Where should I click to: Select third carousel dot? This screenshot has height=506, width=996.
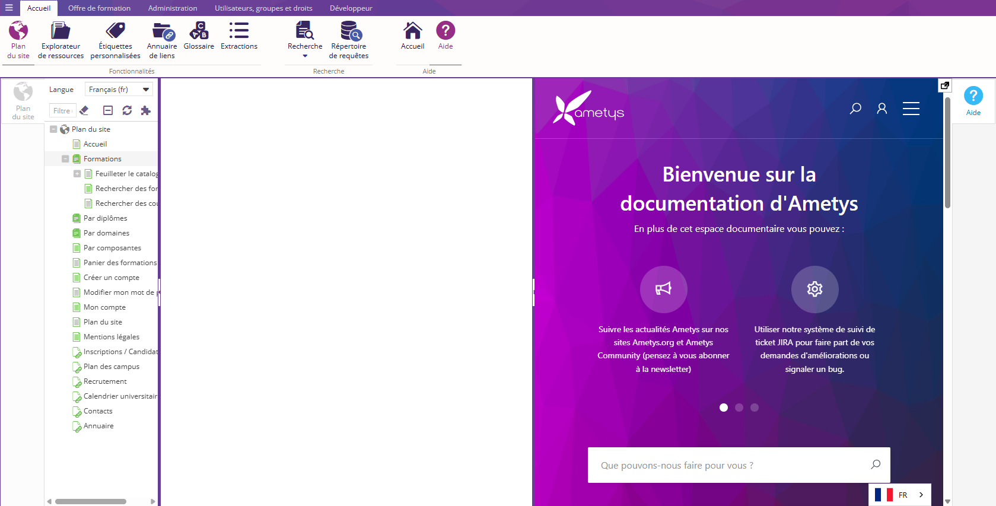coord(754,408)
